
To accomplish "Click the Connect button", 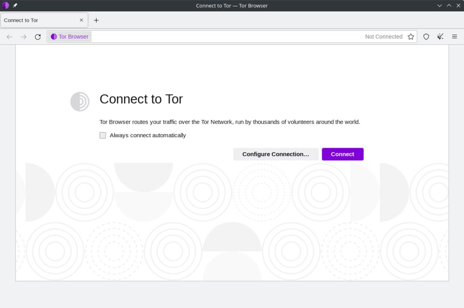I will coord(343,154).
